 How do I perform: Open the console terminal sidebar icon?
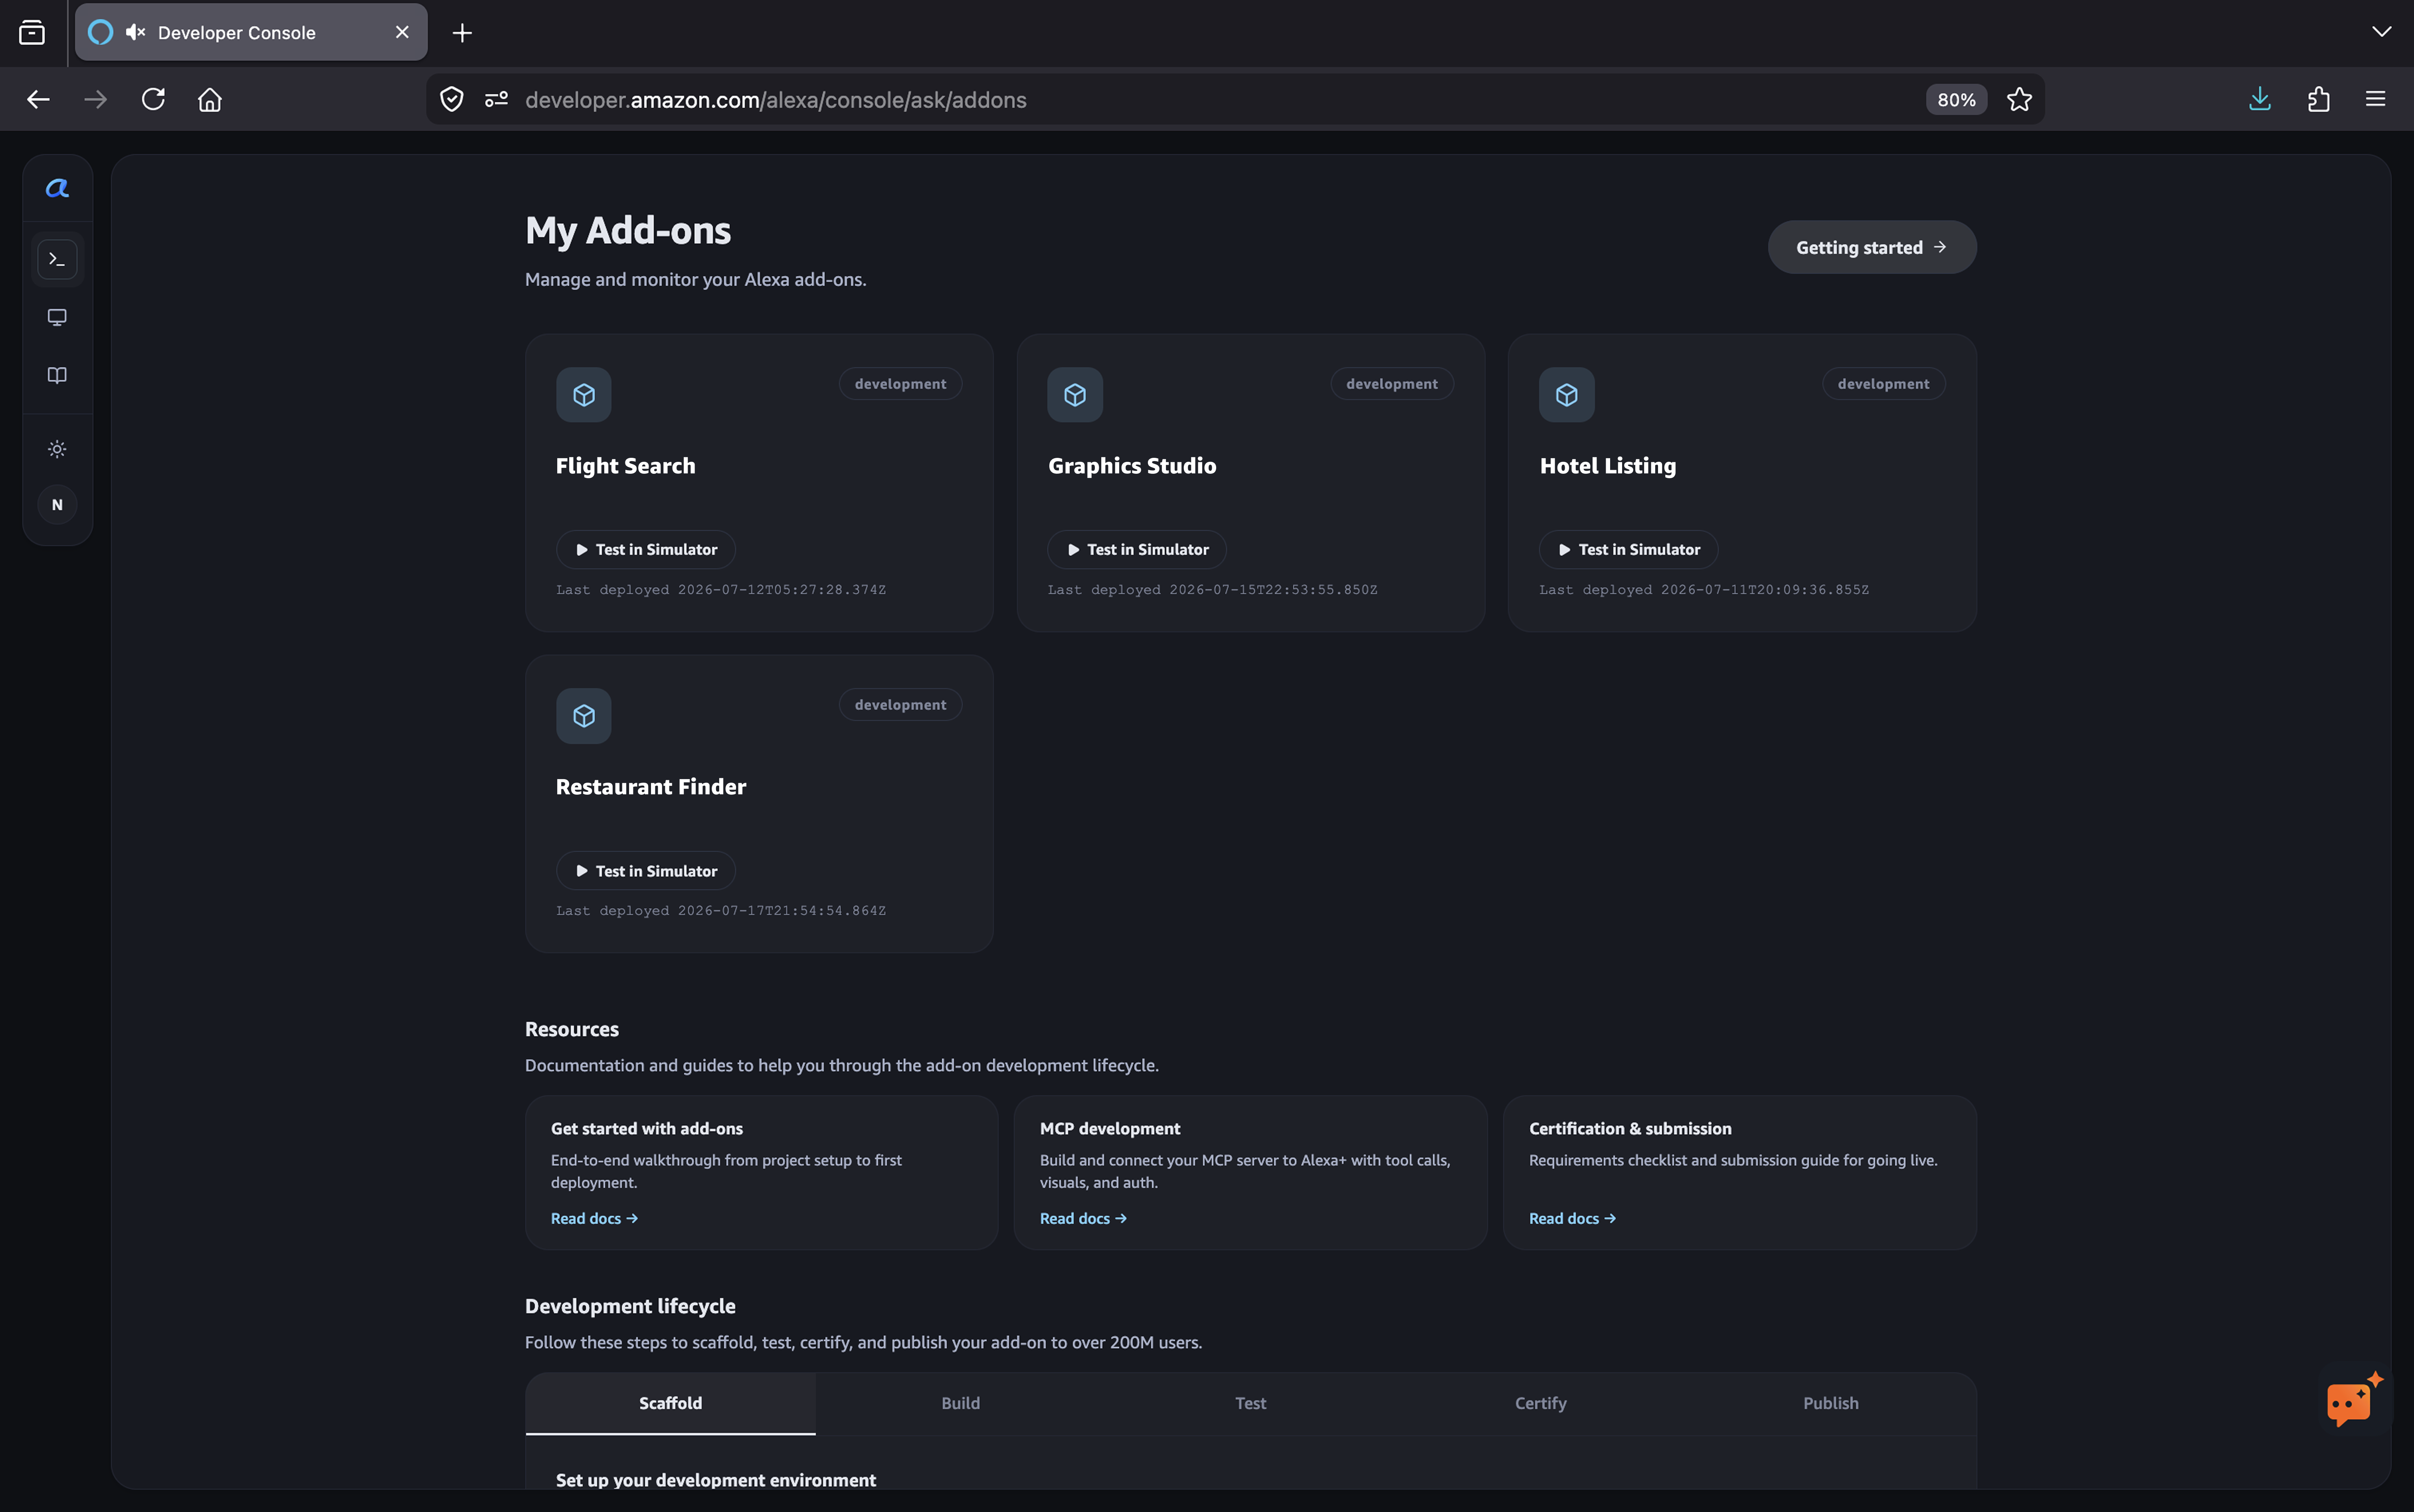(x=57, y=259)
